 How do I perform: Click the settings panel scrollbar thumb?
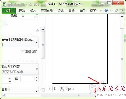(43, 45)
